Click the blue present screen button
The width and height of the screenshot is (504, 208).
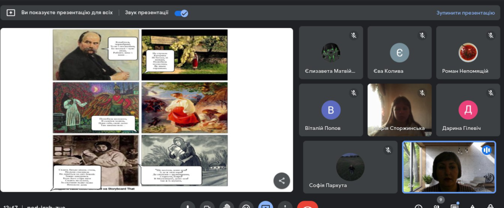point(266,205)
